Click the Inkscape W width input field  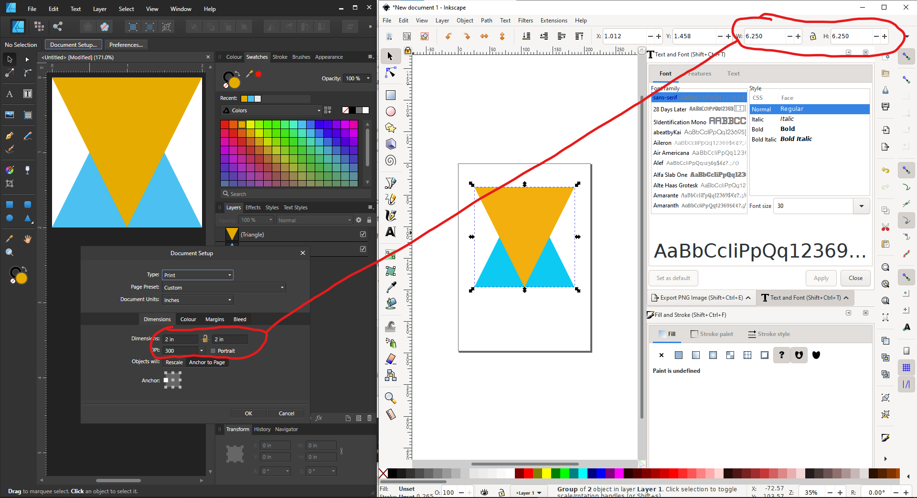click(764, 36)
